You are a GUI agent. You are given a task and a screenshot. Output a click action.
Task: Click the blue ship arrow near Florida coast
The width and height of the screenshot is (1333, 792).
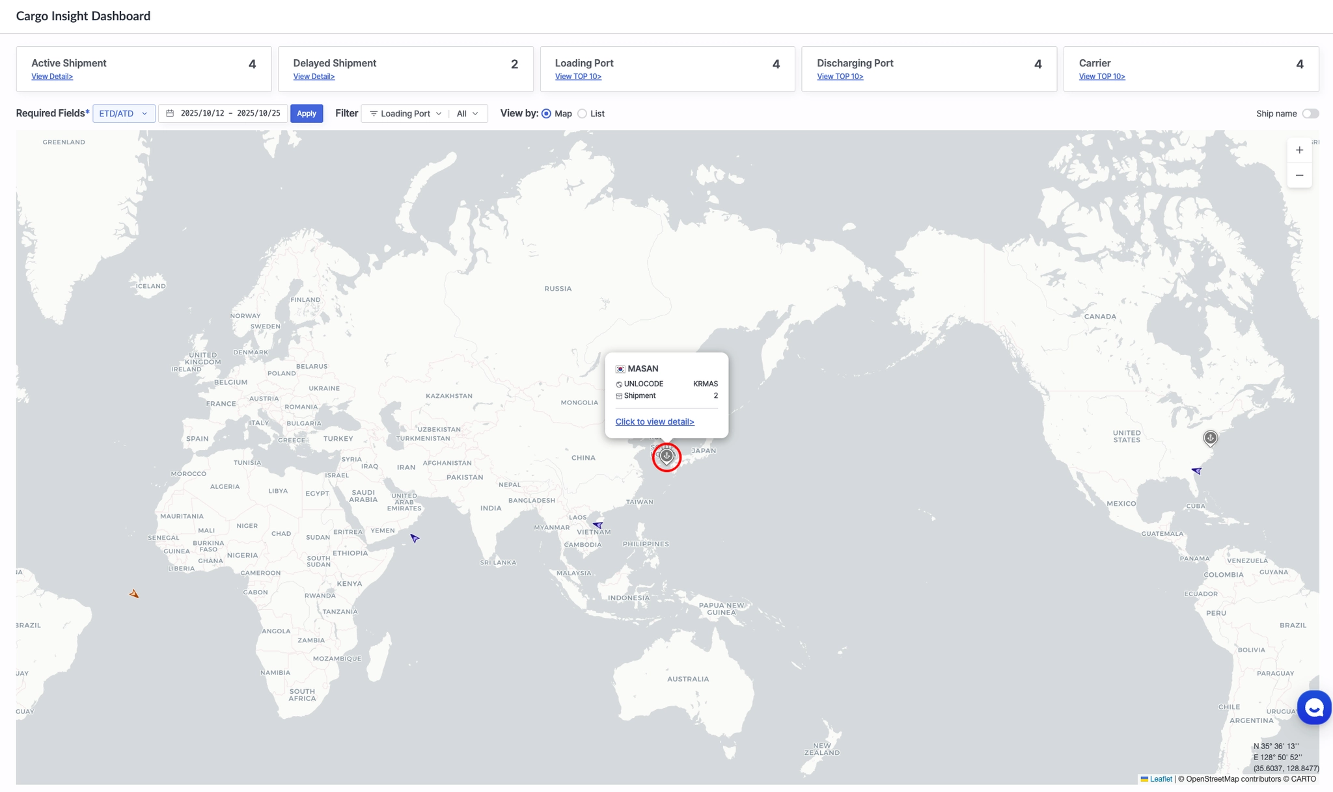1196,470
